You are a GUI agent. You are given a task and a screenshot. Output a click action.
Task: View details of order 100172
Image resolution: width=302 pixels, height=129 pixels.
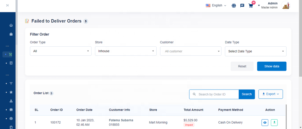[265, 122]
